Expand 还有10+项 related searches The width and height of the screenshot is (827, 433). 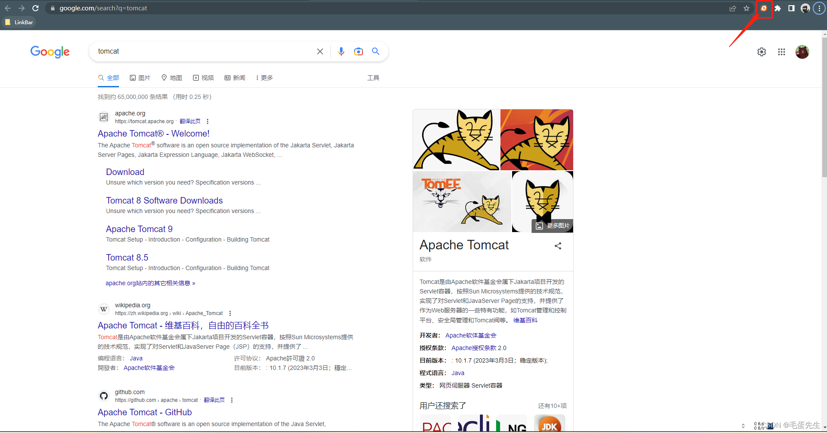point(552,406)
